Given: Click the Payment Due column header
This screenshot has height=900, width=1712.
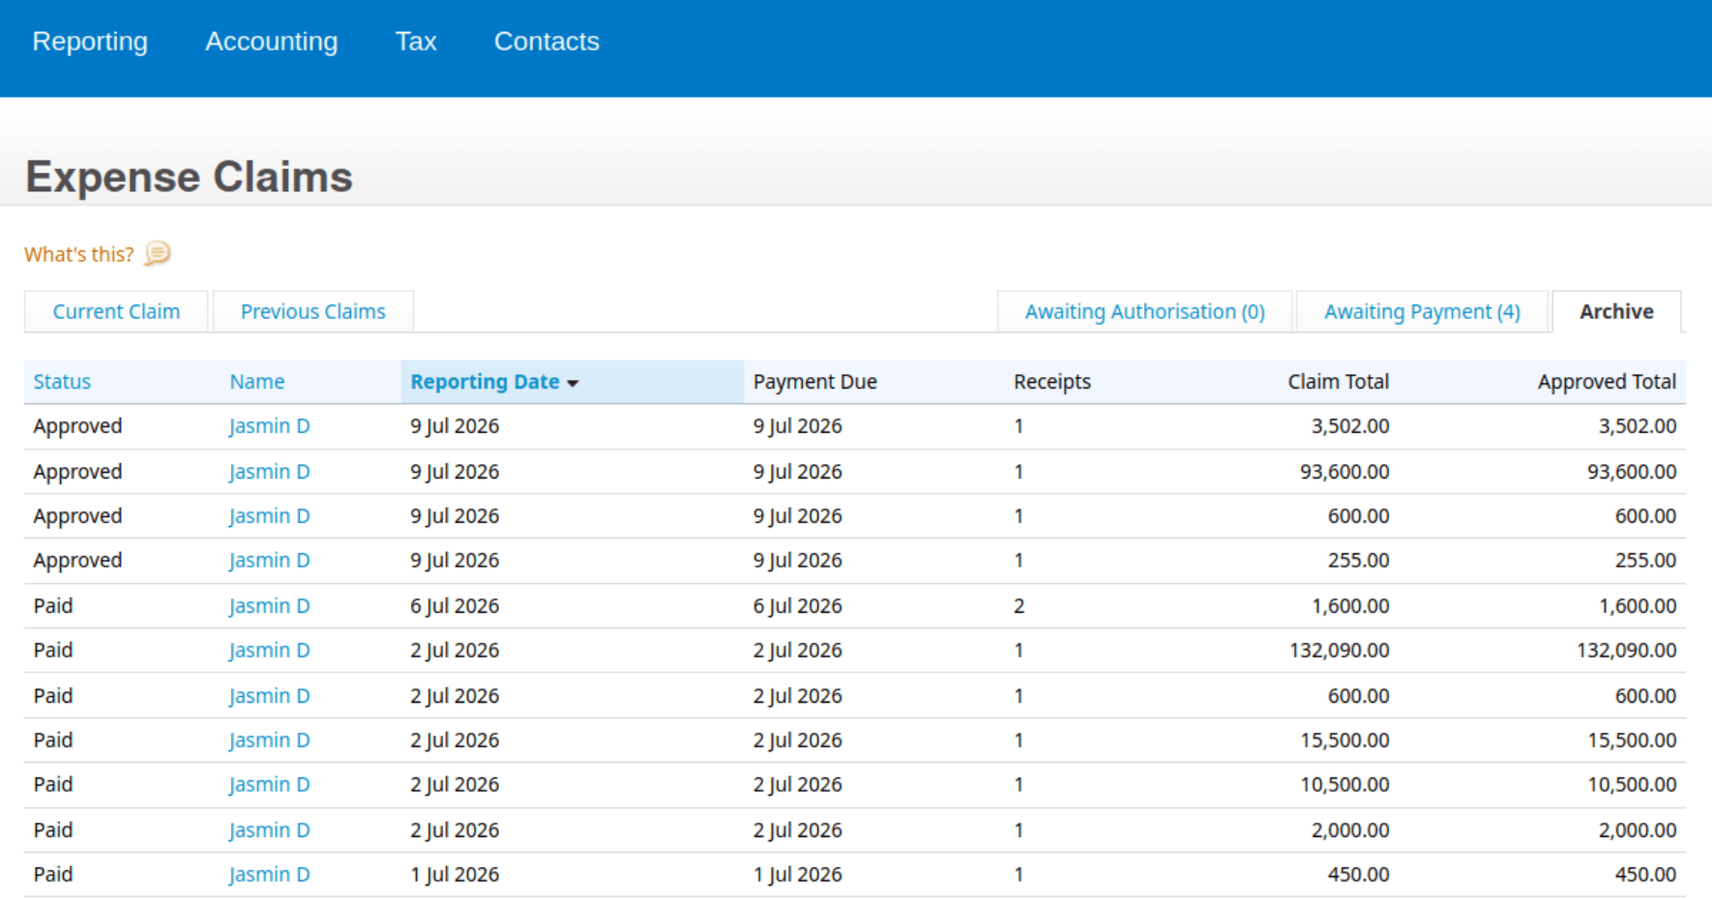Looking at the screenshot, I should coord(815,382).
